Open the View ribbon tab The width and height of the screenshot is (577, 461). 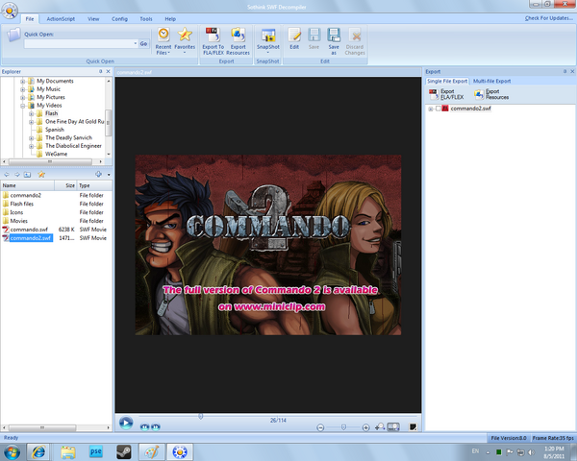click(93, 19)
